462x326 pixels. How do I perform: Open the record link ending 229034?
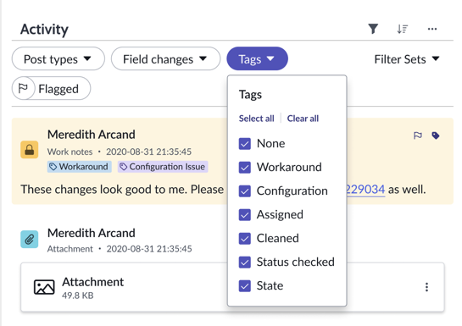pos(366,189)
